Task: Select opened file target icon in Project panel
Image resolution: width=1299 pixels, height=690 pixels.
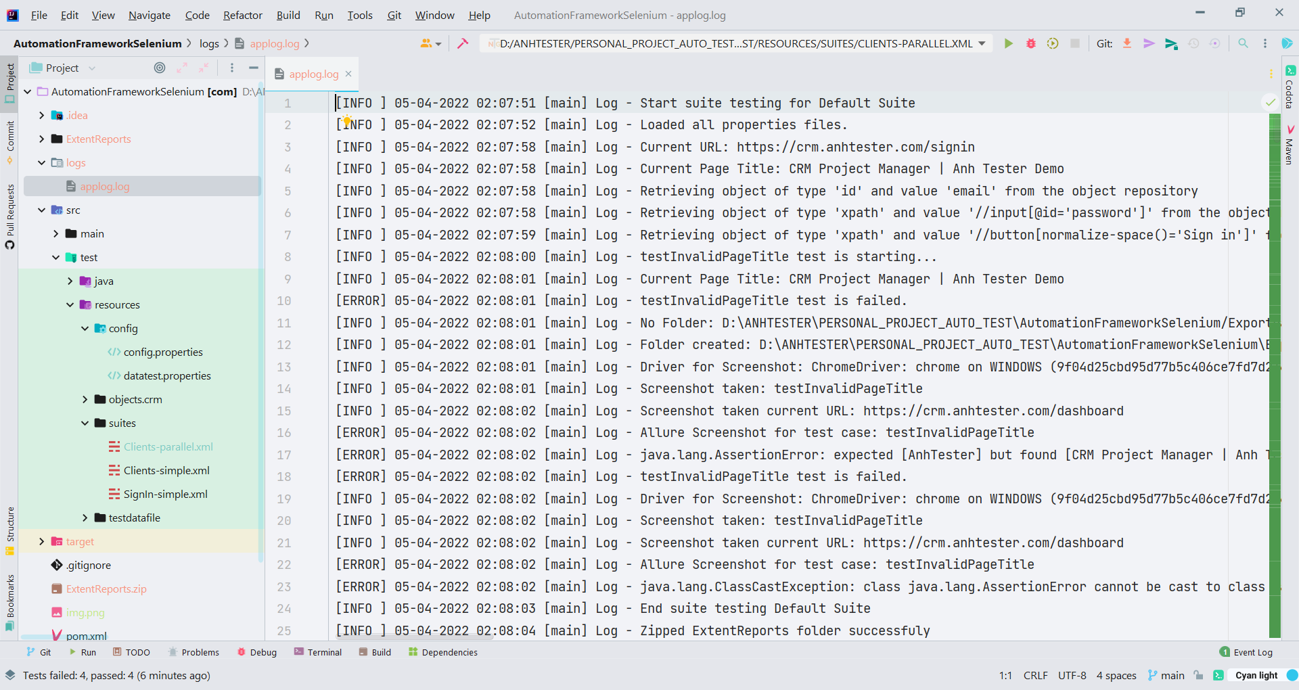Action: click(x=160, y=68)
